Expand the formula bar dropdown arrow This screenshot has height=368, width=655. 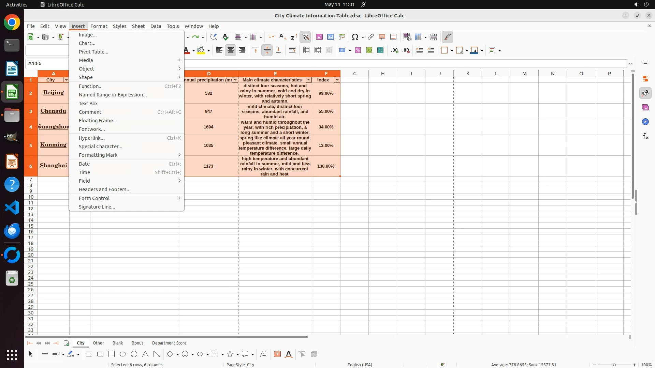tap(630, 63)
